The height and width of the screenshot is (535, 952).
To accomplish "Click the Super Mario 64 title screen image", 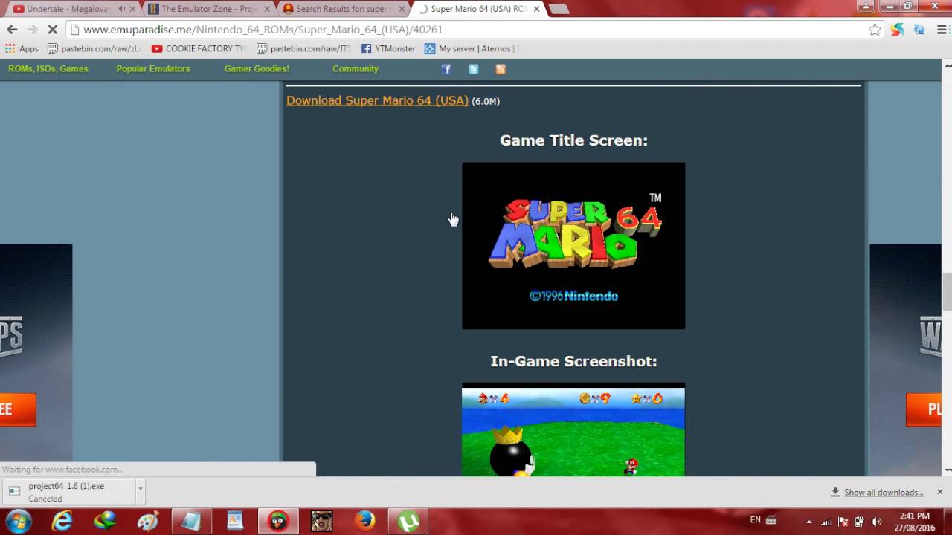I will click(573, 246).
